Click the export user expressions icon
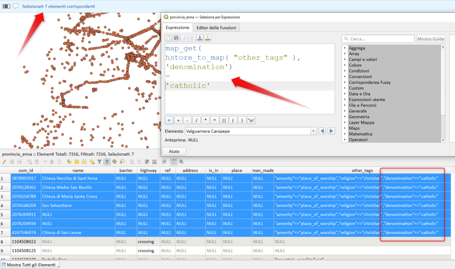Screen dimensions: 455x269 coord(208,39)
